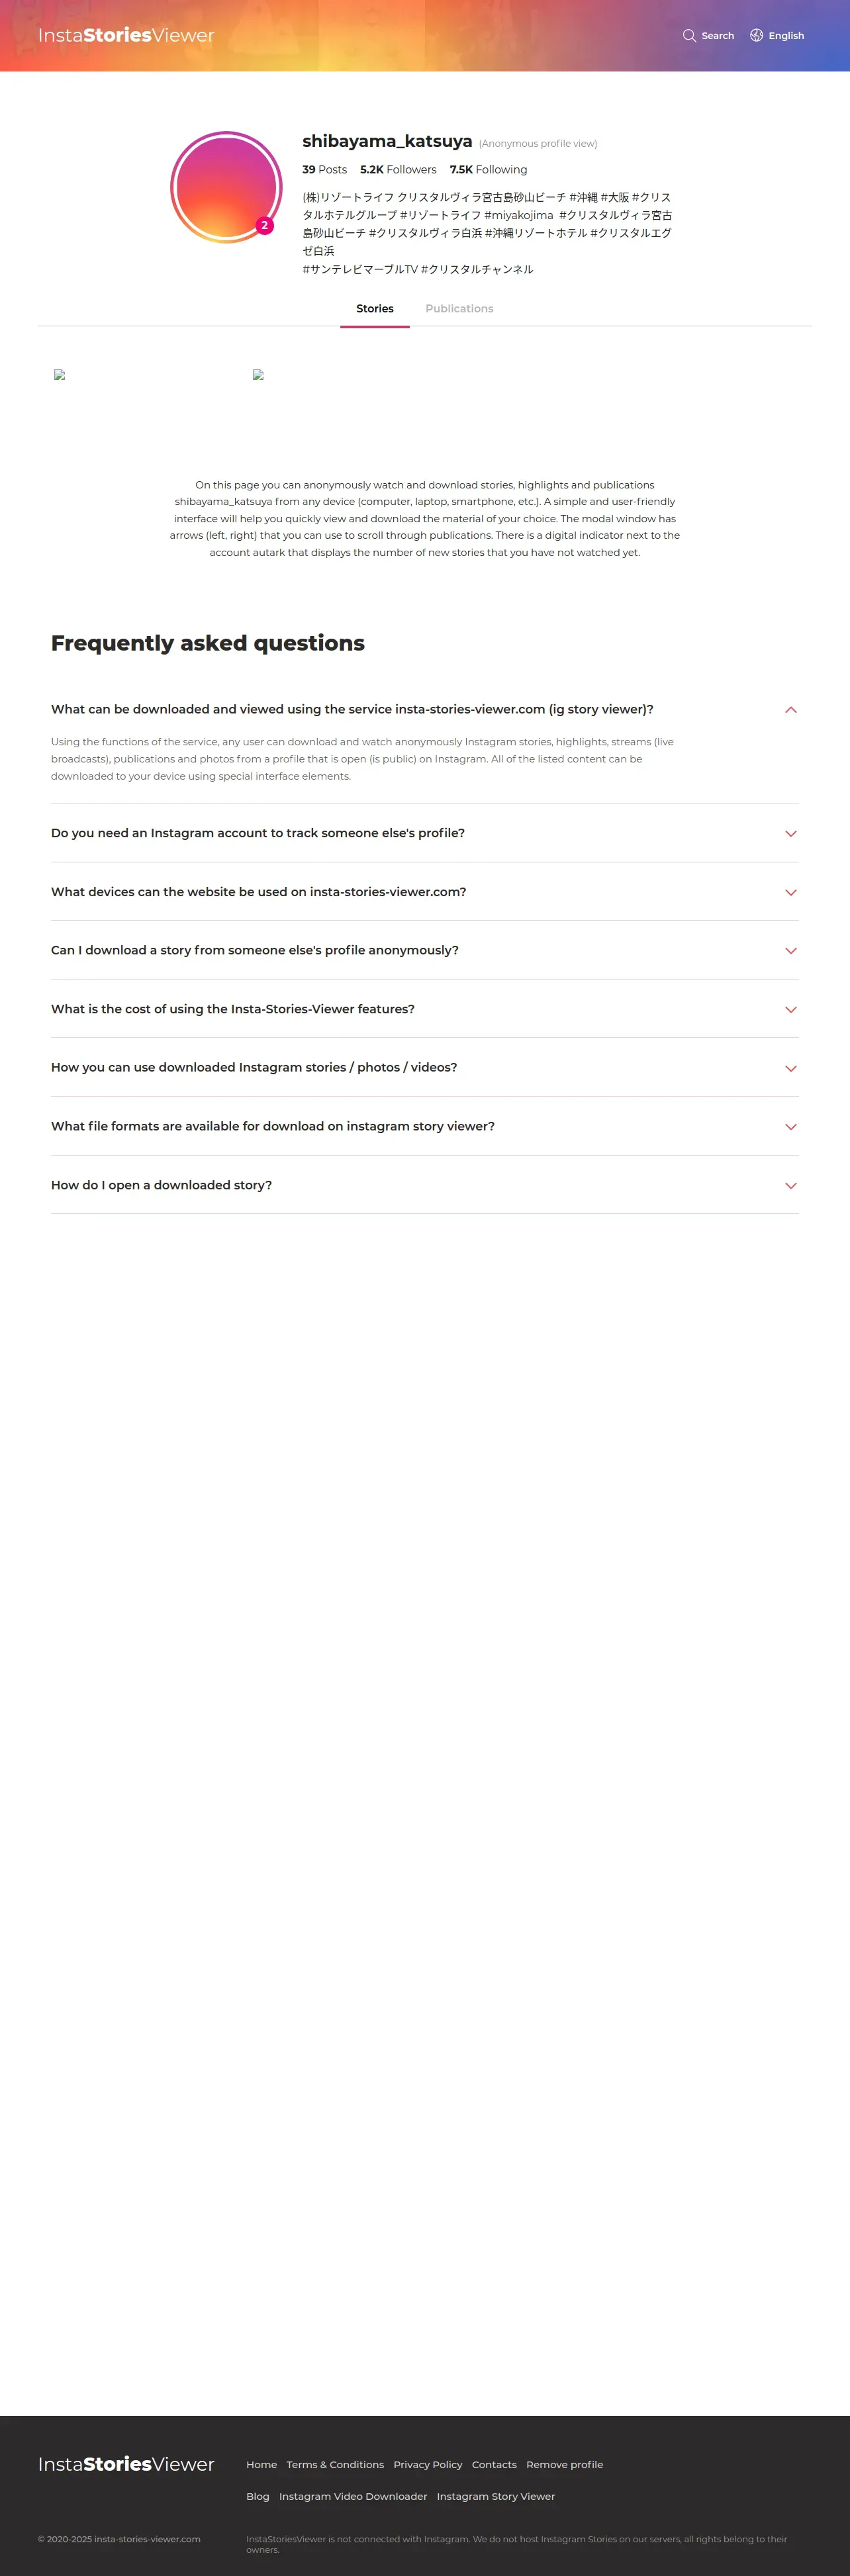
Task: Switch to the Publications tab
Action: click(x=459, y=309)
